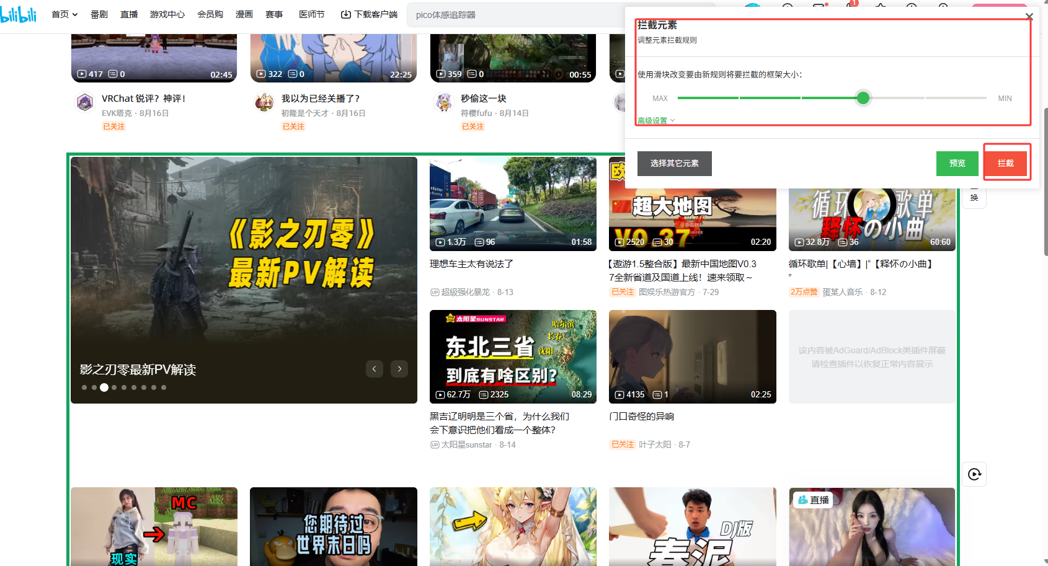Go to the next carousel slide arrow

click(x=399, y=369)
